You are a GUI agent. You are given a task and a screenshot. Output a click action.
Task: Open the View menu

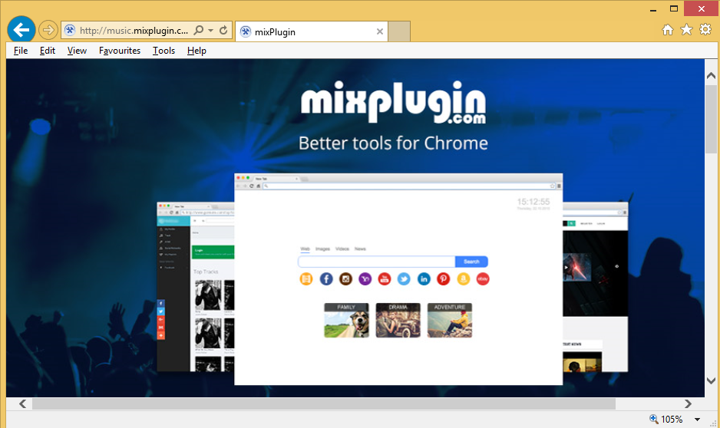77,51
